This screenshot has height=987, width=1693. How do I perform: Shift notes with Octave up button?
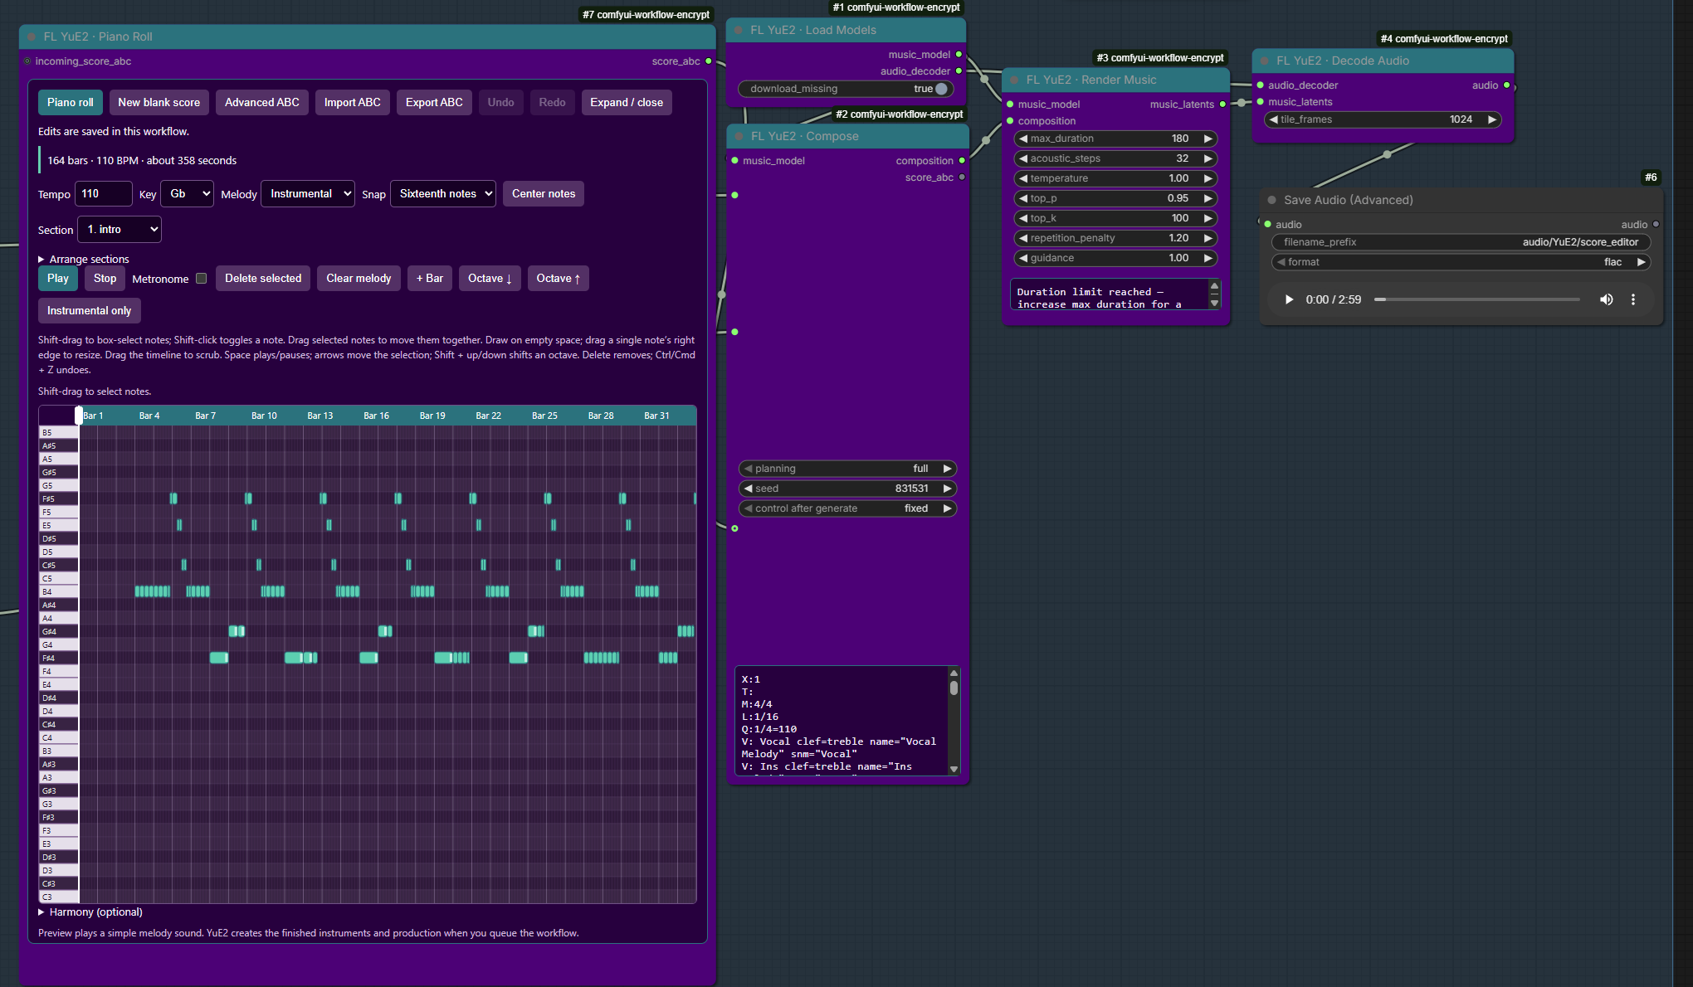point(559,279)
